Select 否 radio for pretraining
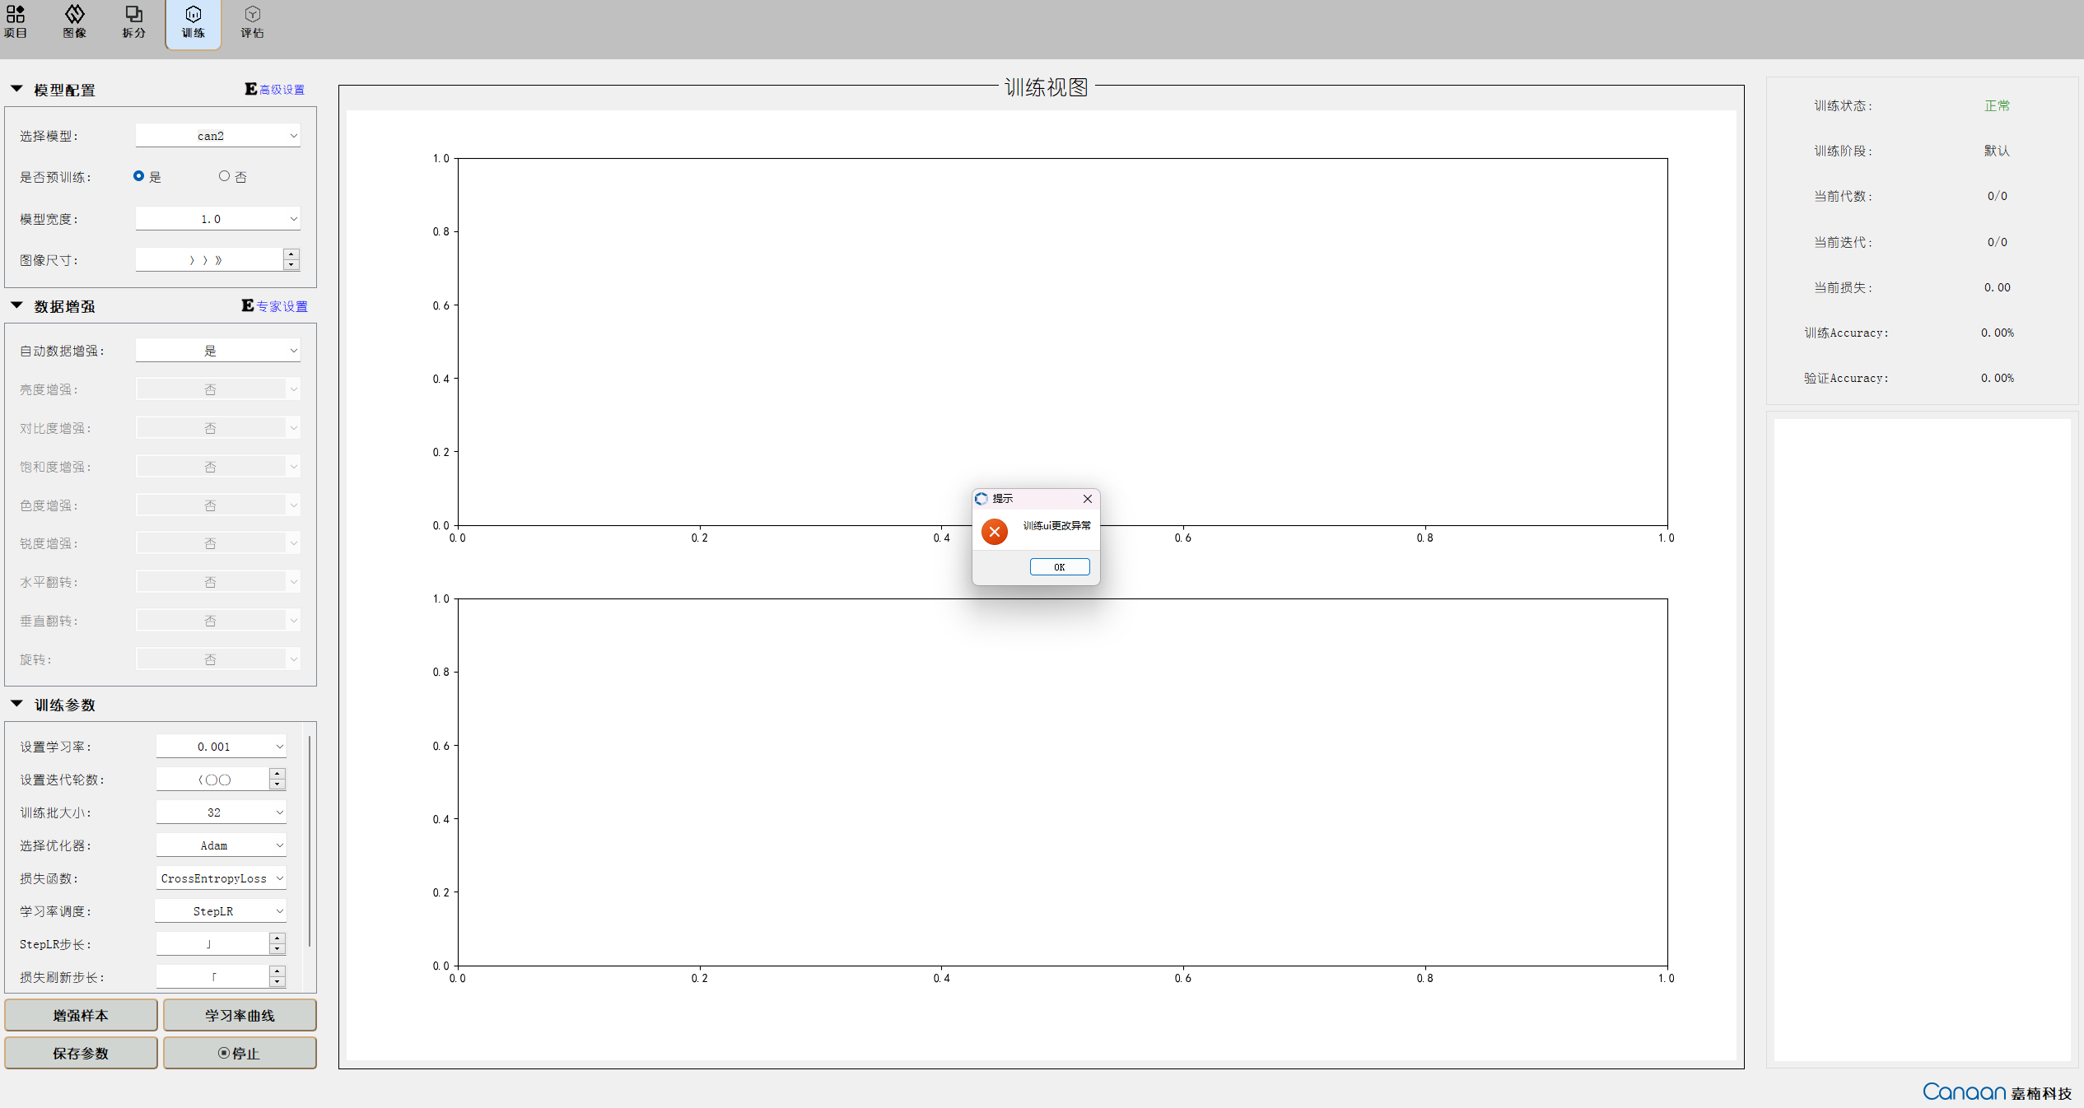2084x1108 pixels. pyautogui.click(x=224, y=176)
